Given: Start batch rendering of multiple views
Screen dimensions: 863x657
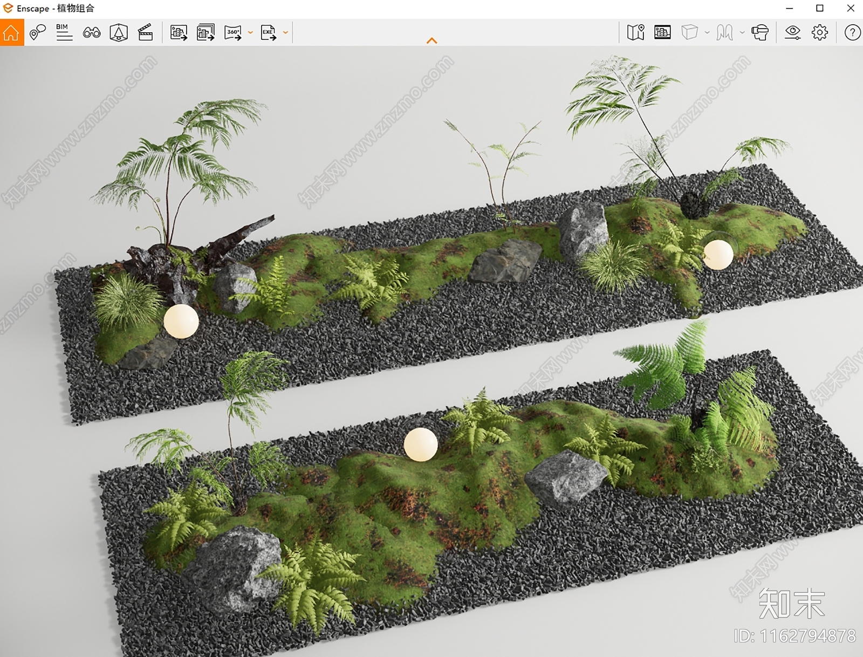Looking at the screenshot, I should point(206,32).
